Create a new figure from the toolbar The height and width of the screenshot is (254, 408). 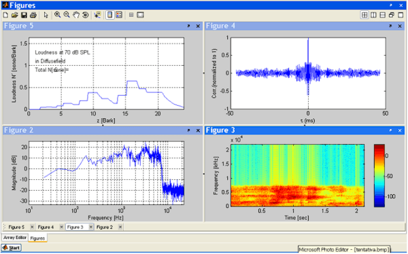coord(5,15)
